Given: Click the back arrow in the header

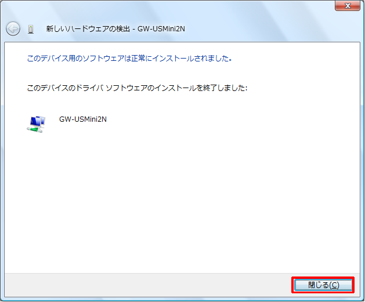Looking at the screenshot, I should [13, 29].
